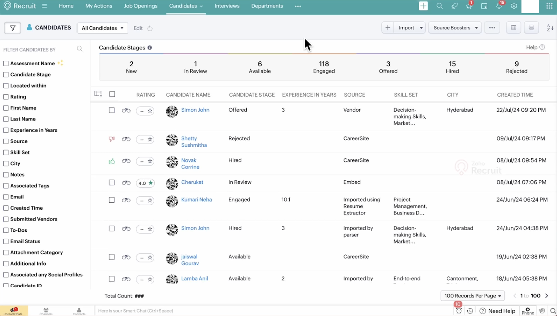Click the Need Help button
Screen dimensions: 557x316
[x=497, y=311]
